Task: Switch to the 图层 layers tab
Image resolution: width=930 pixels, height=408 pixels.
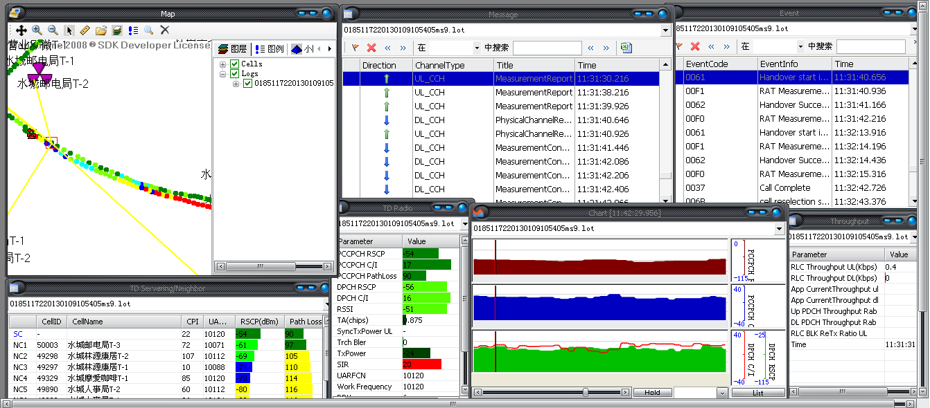Action: [x=233, y=49]
